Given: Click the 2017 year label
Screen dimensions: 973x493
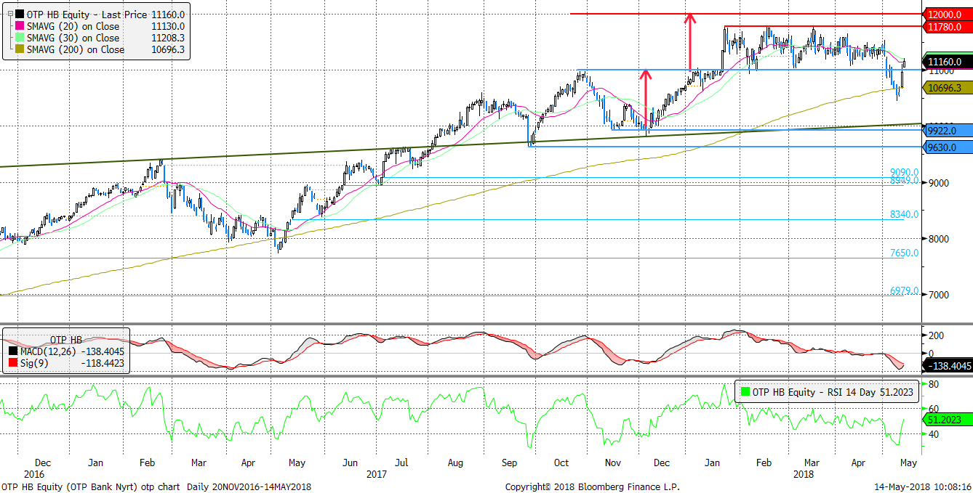Looking at the screenshot, I should [x=376, y=473].
